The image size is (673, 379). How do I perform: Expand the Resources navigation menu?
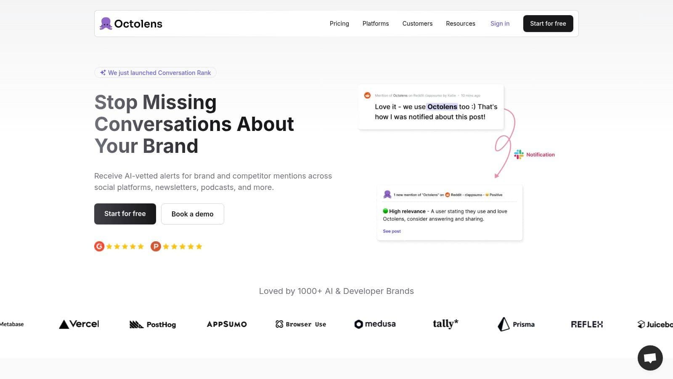coord(460,24)
